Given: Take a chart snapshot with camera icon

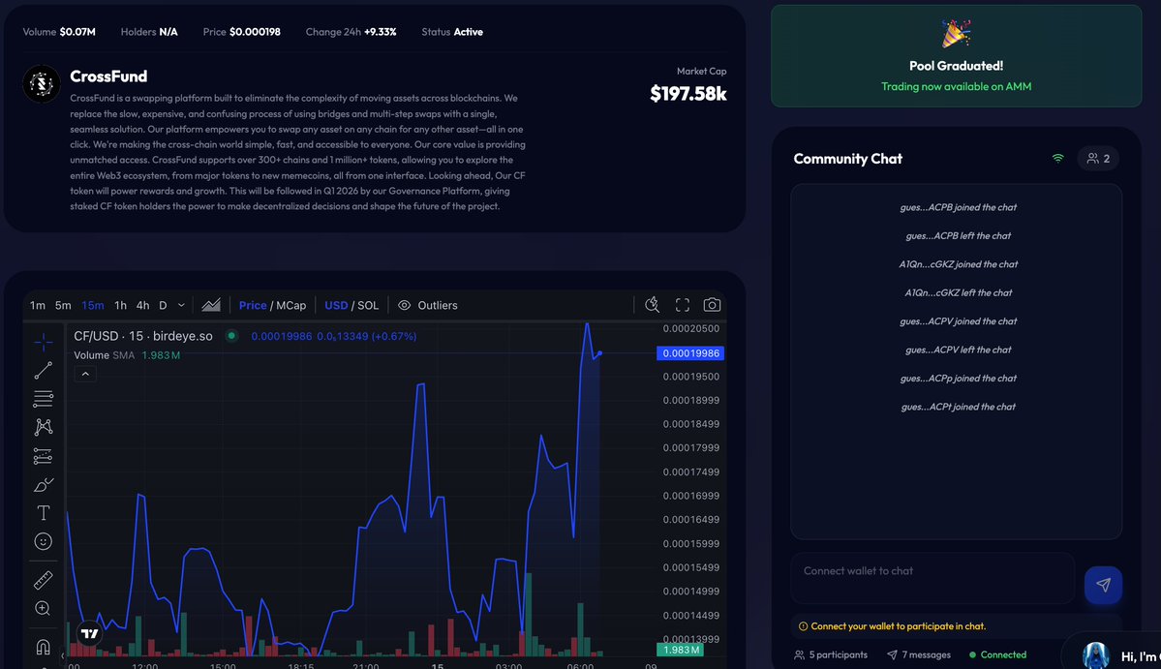Looking at the screenshot, I should (712, 305).
